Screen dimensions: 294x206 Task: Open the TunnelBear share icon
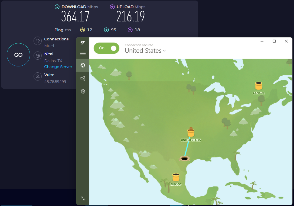point(83,78)
